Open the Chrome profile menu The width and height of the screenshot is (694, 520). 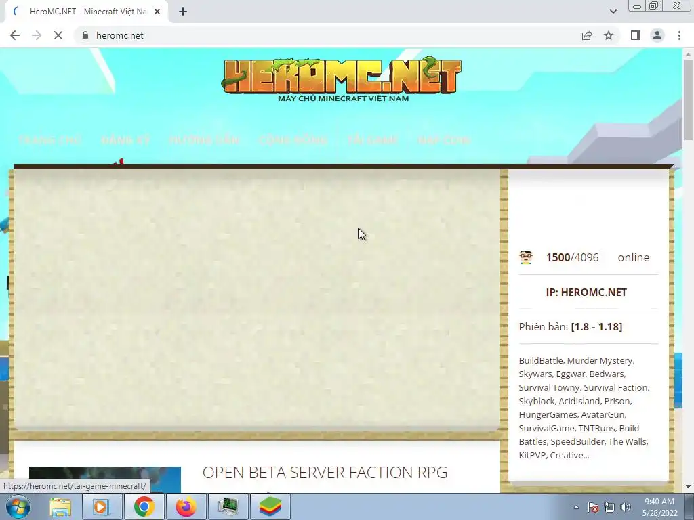pyautogui.click(x=657, y=35)
